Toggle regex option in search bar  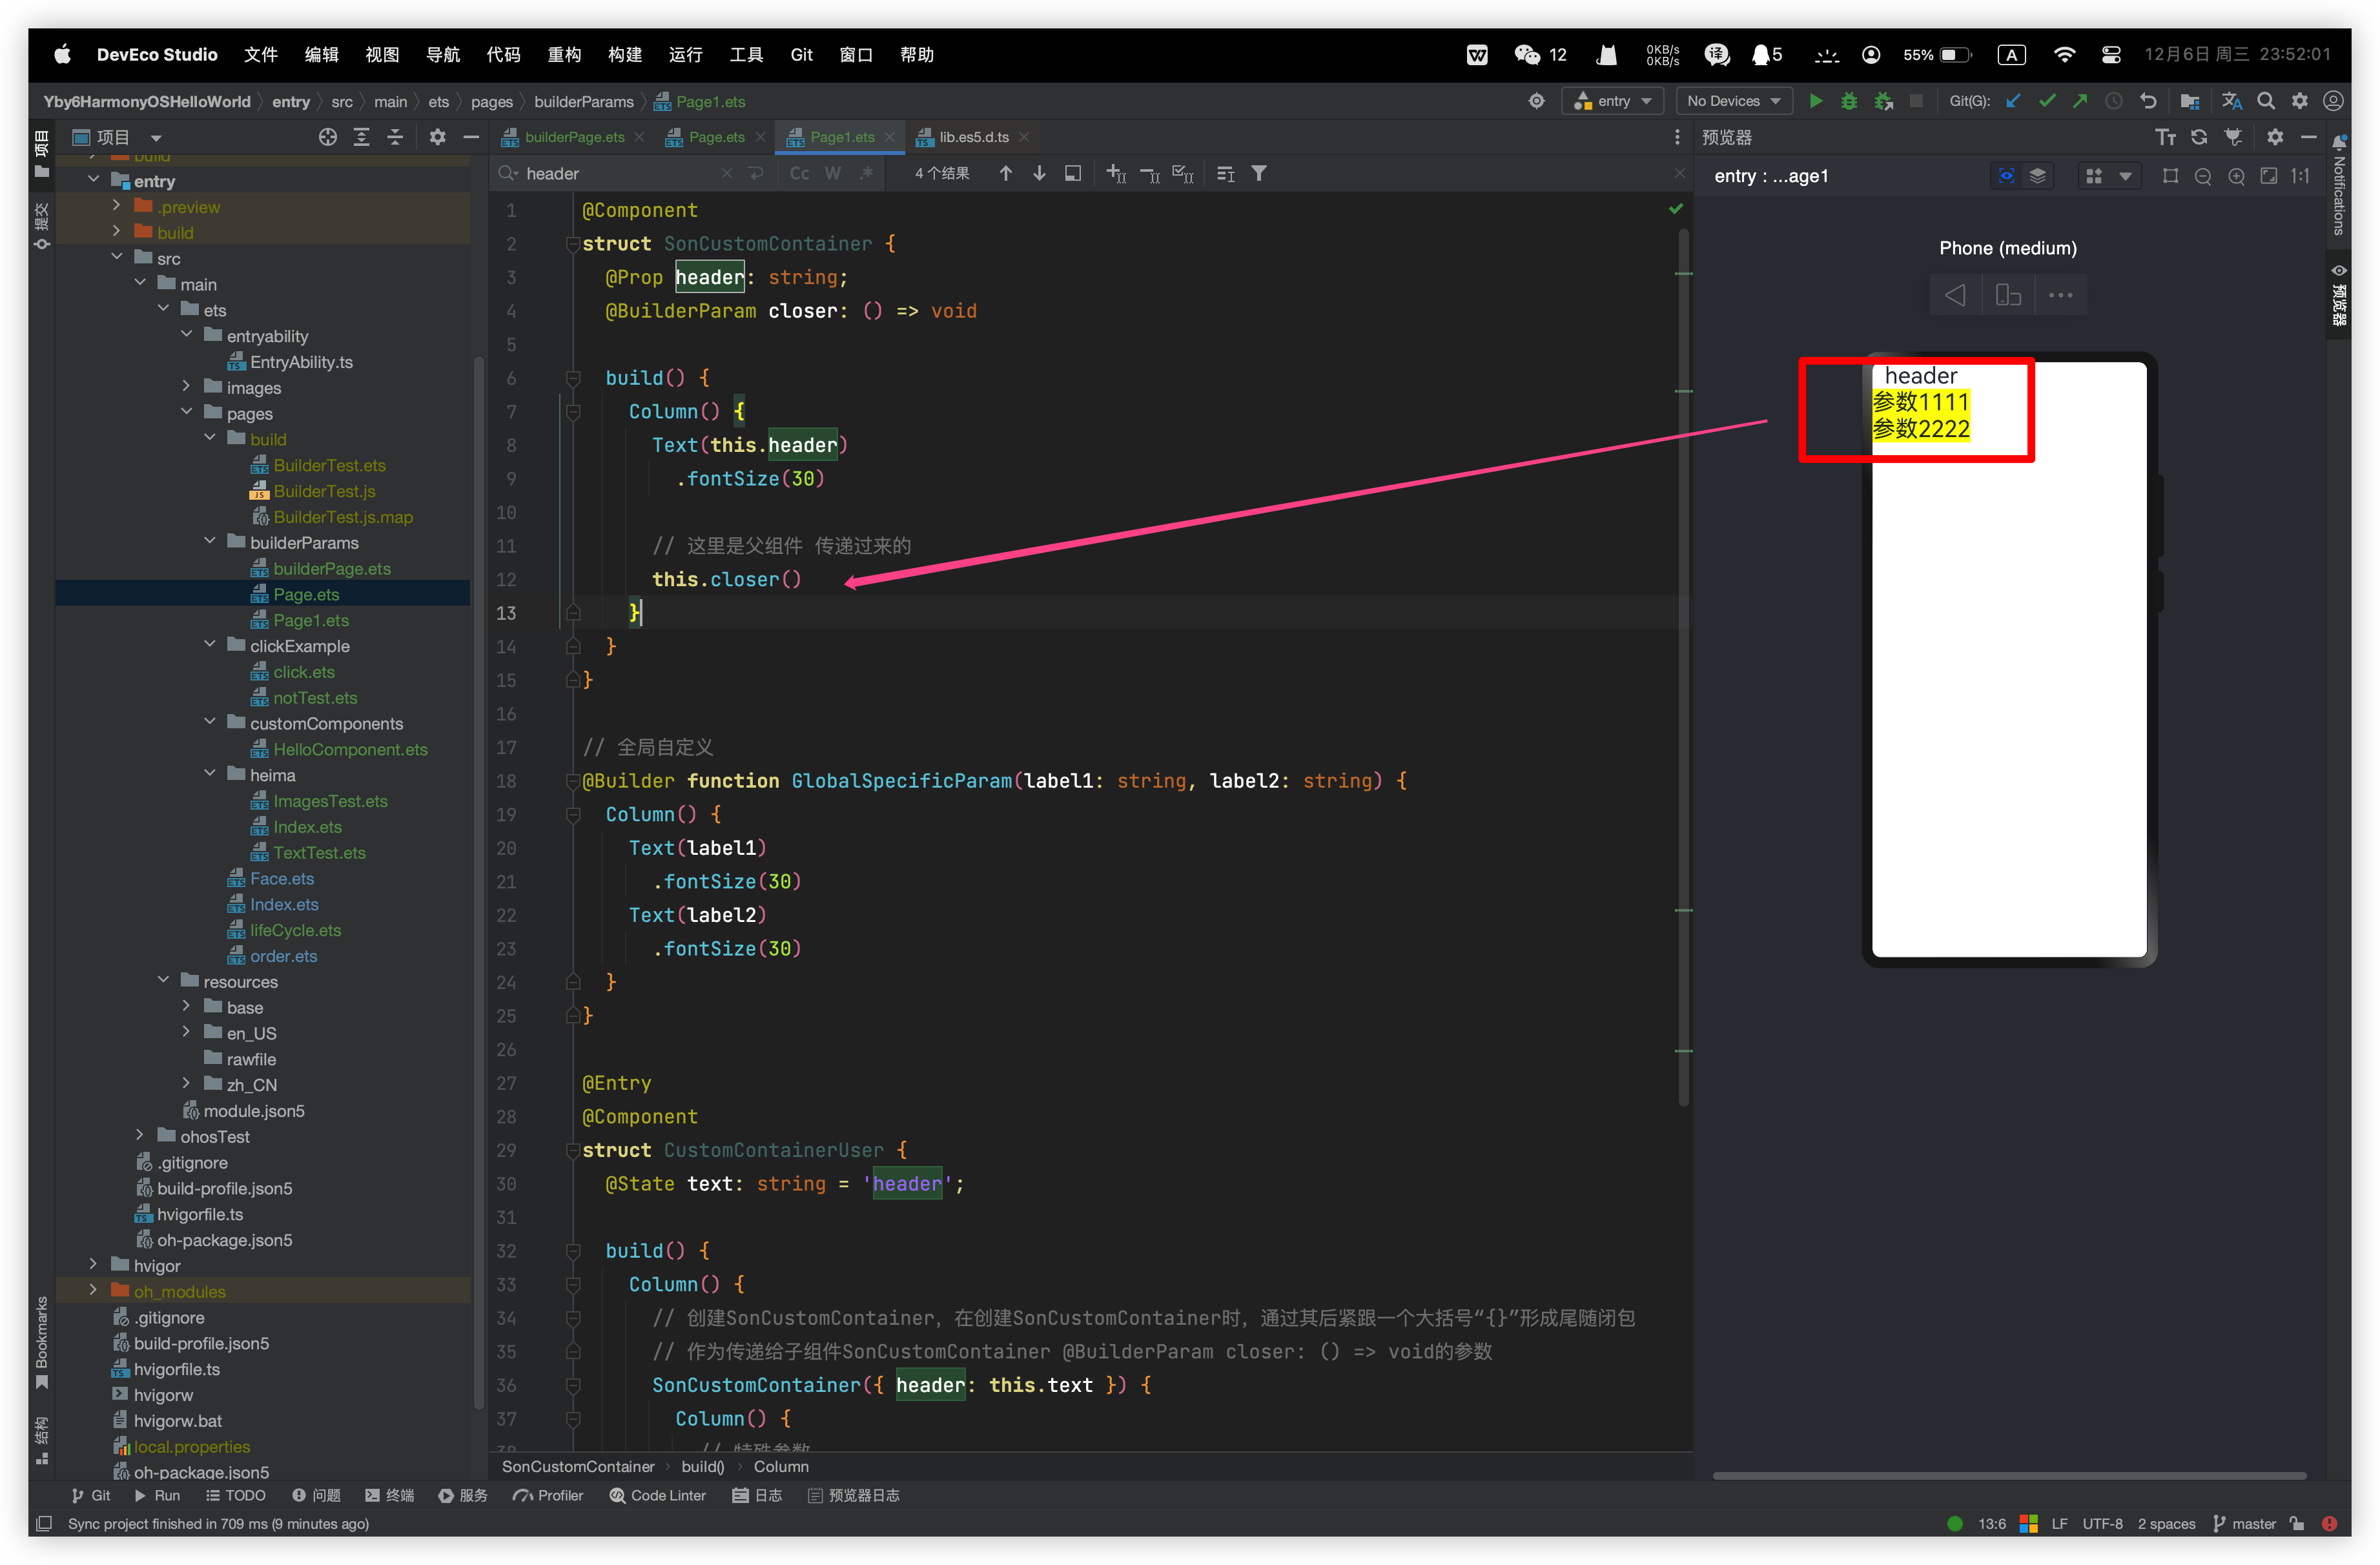(866, 173)
